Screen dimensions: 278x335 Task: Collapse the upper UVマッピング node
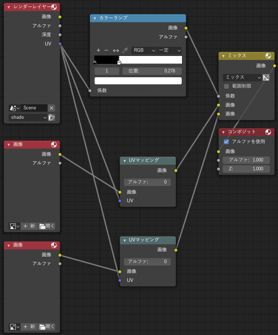point(125,161)
